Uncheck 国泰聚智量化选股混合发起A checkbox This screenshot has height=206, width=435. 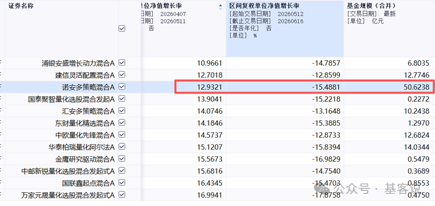[x=122, y=99]
